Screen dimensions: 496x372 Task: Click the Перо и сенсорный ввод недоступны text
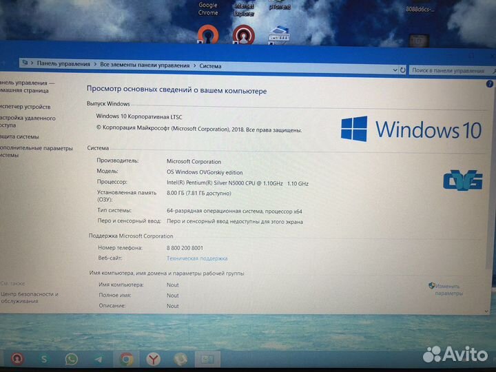pos(235,222)
